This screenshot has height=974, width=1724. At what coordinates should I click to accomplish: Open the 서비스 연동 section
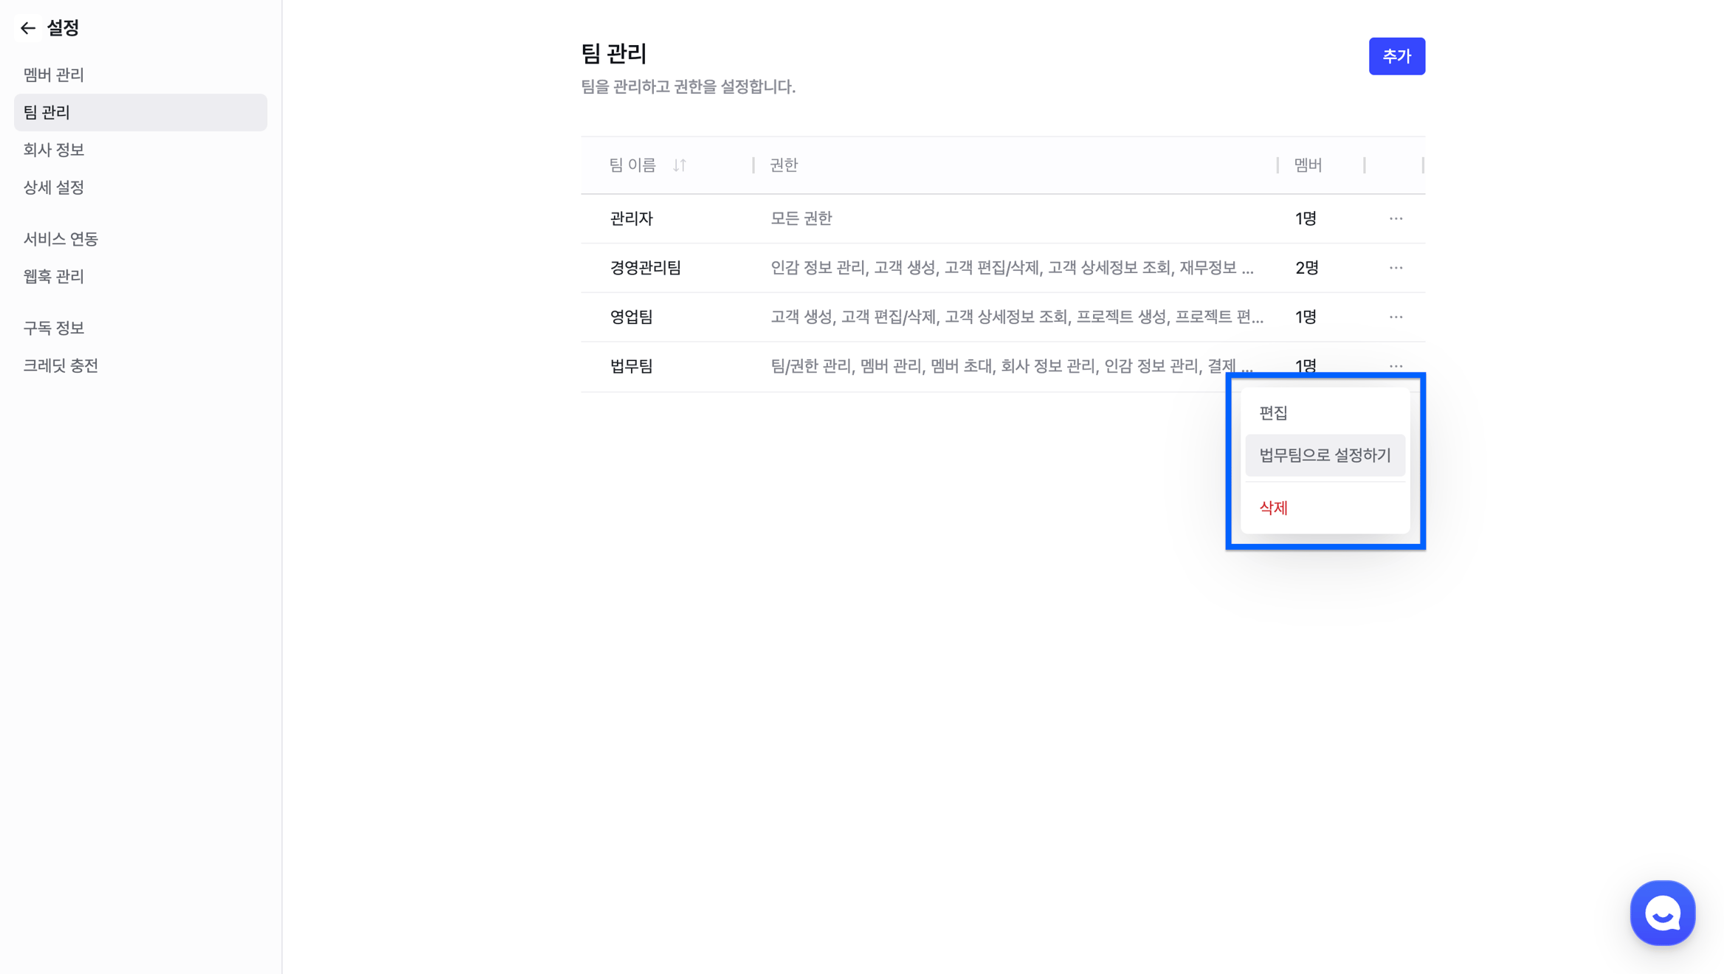pos(61,239)
